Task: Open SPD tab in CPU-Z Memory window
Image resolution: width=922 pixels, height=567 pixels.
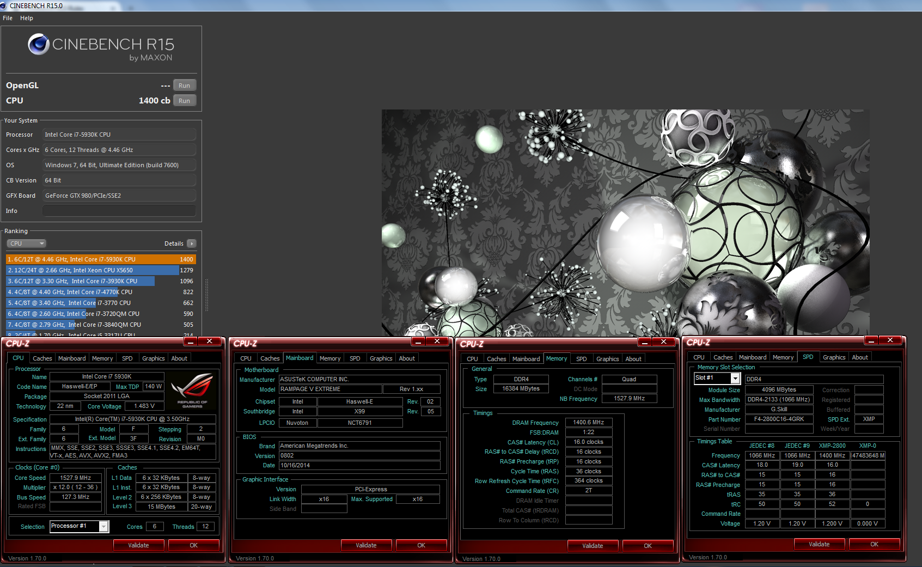Action: tap(582, 359)
